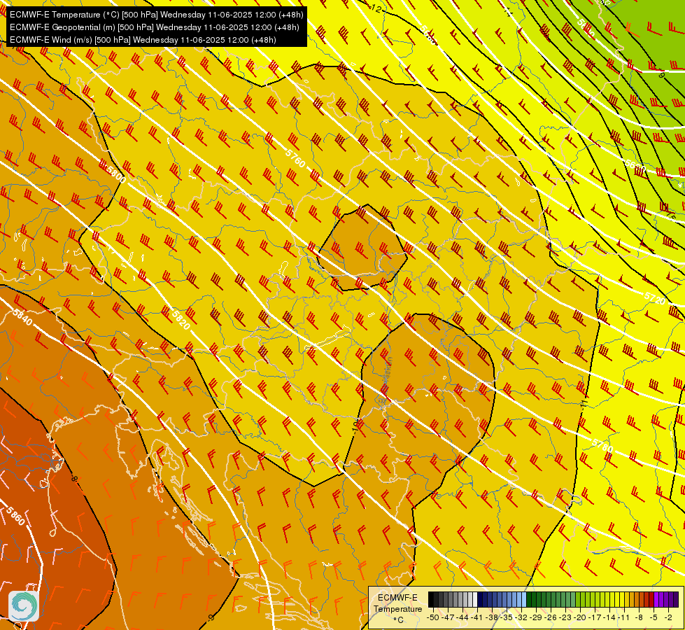Screen dimensions: 685x630
Task: Click the -47 value in the legend
Action: 448,617
